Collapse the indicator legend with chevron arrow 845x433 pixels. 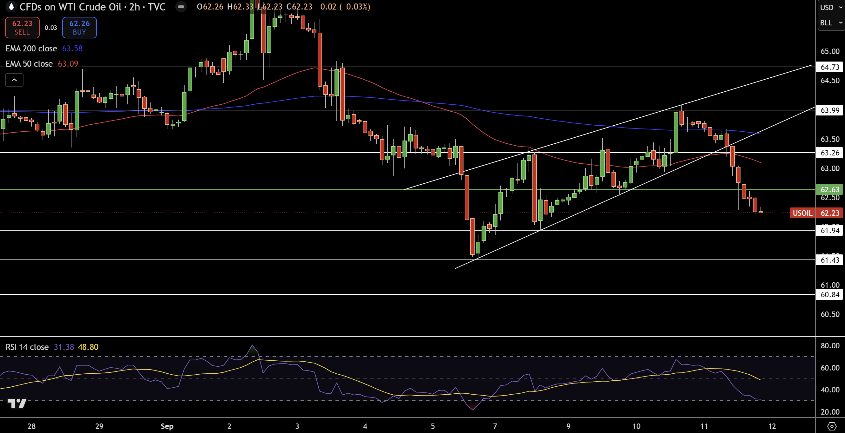coord(14,80)
